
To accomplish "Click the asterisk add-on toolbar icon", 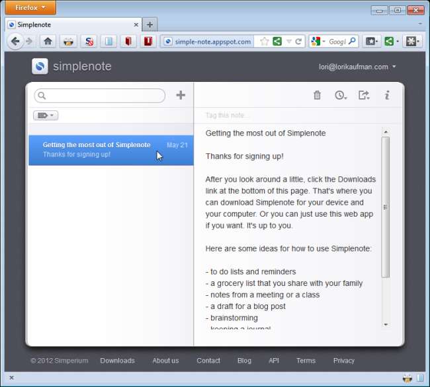I will (x=413, y=42).
